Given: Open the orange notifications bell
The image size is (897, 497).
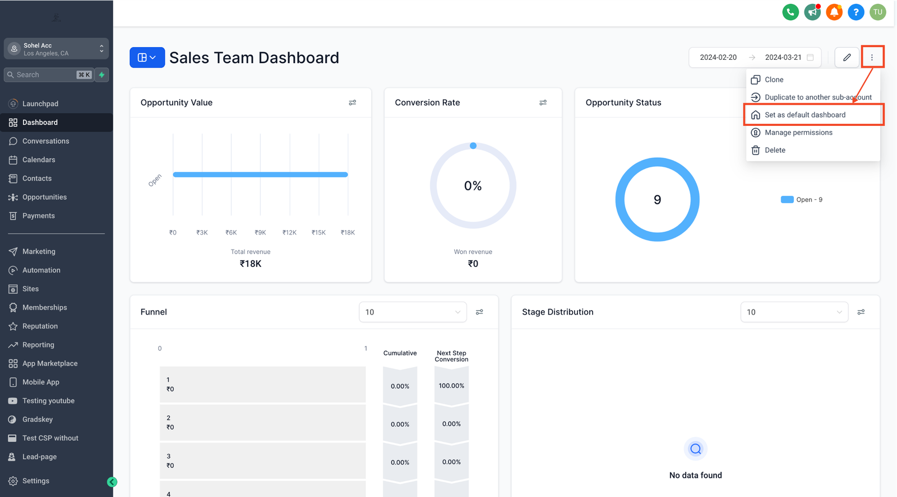Looking at the screenshot, I should [834, 12].
